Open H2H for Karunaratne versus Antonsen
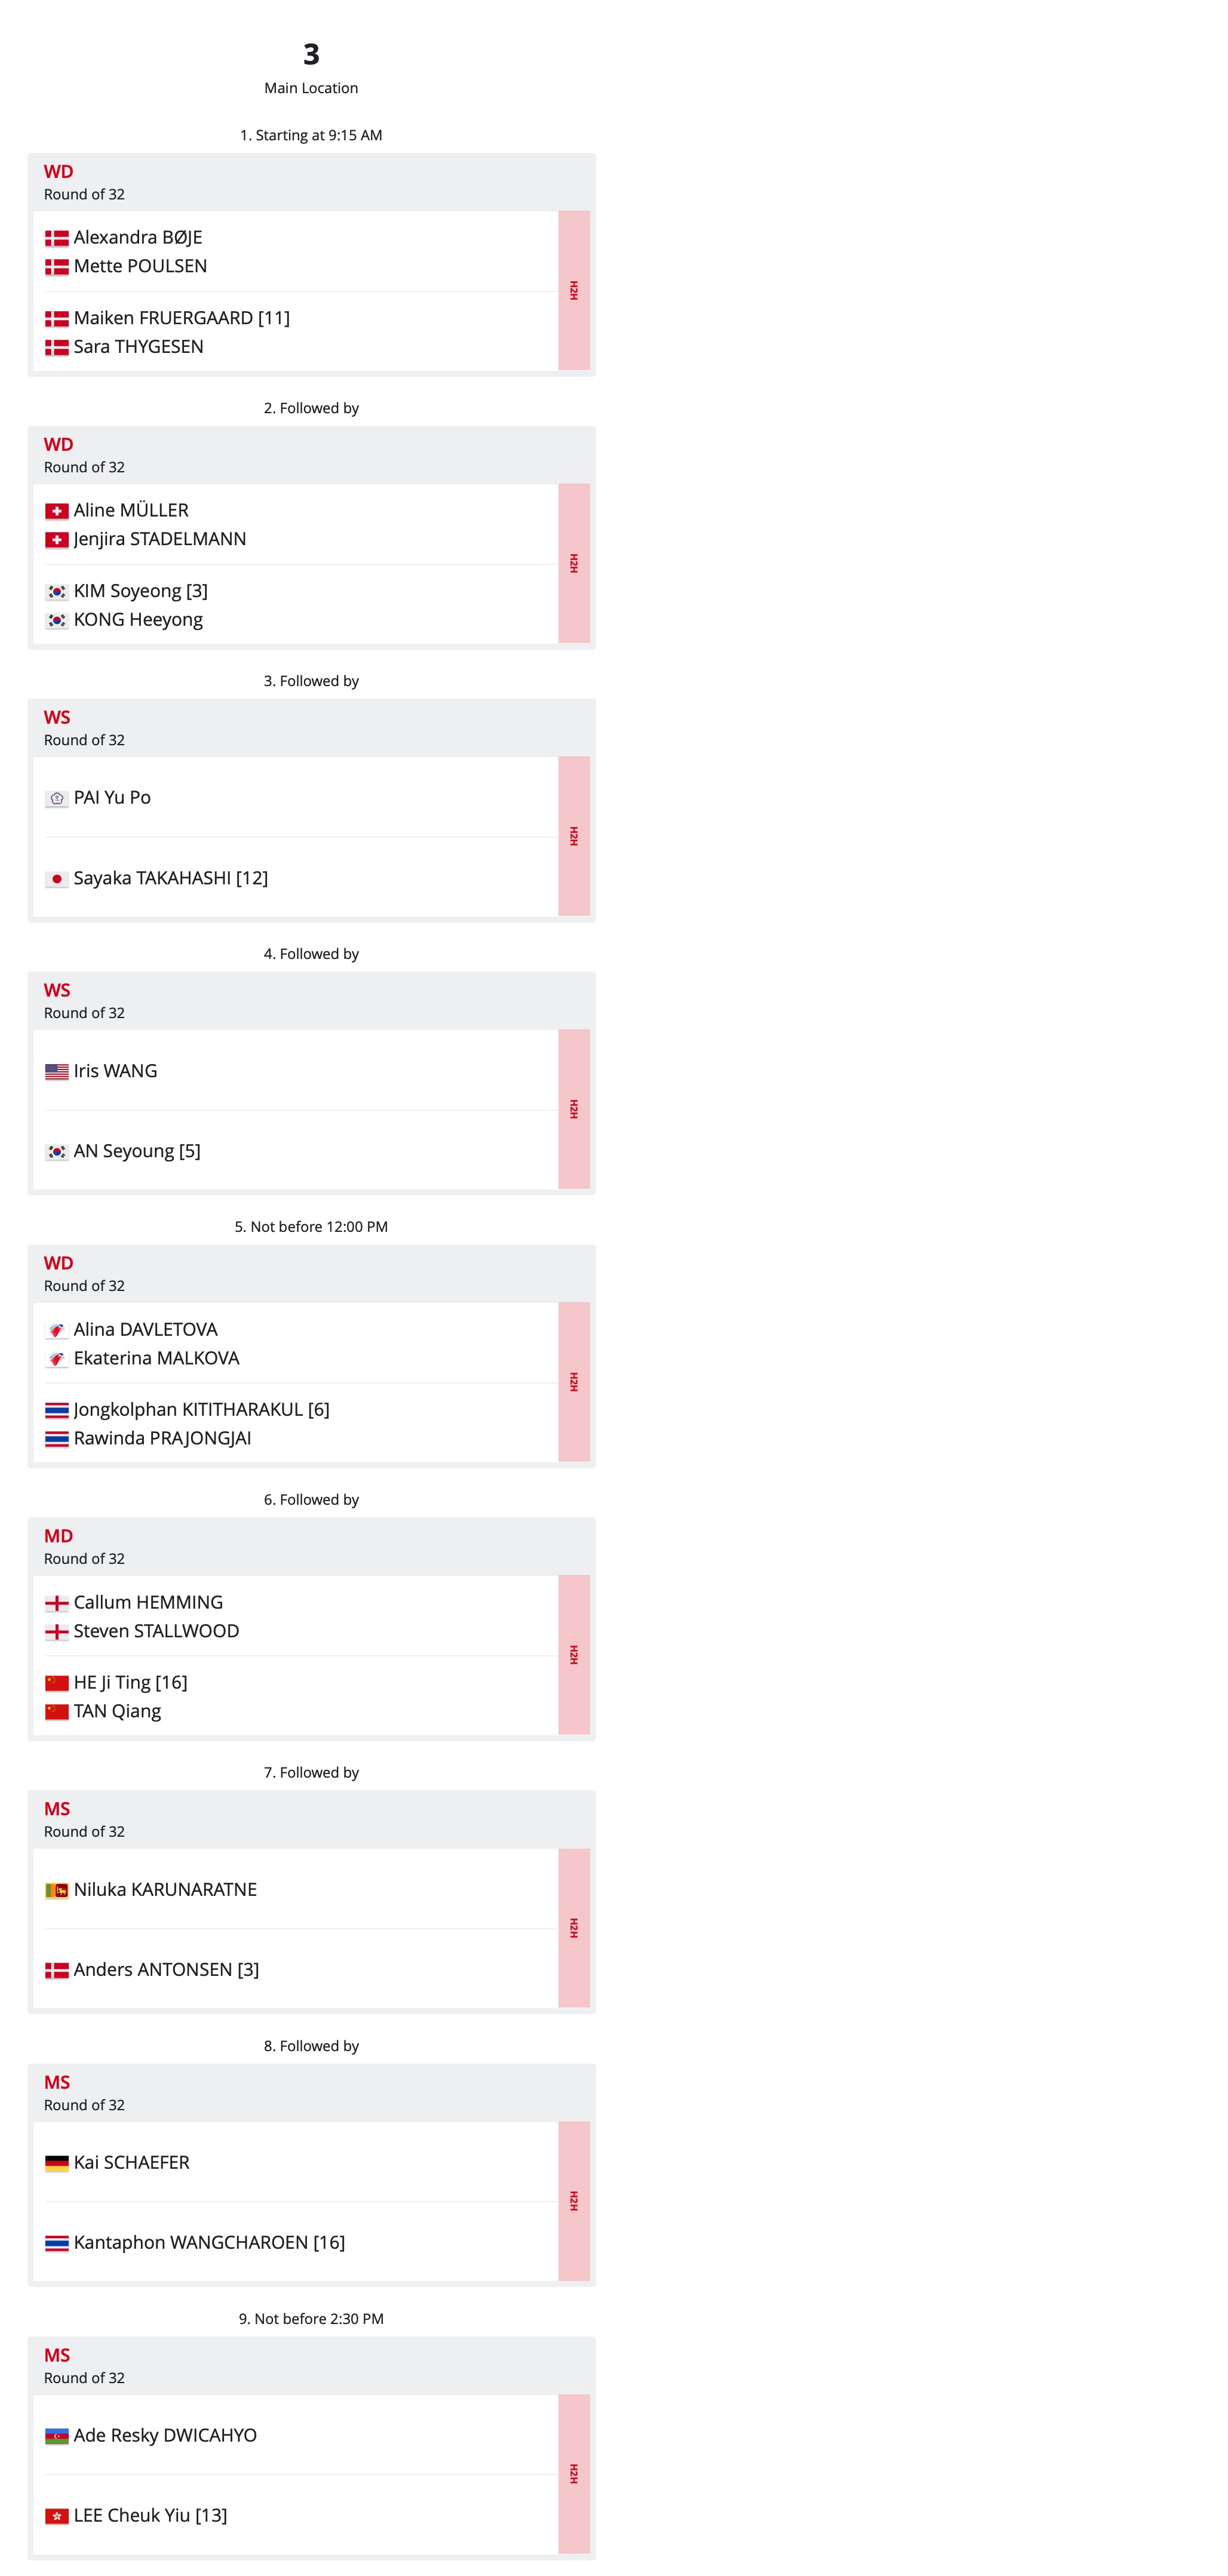The height and width of the screenshot is (2576, 1228). pos(573,1928)
